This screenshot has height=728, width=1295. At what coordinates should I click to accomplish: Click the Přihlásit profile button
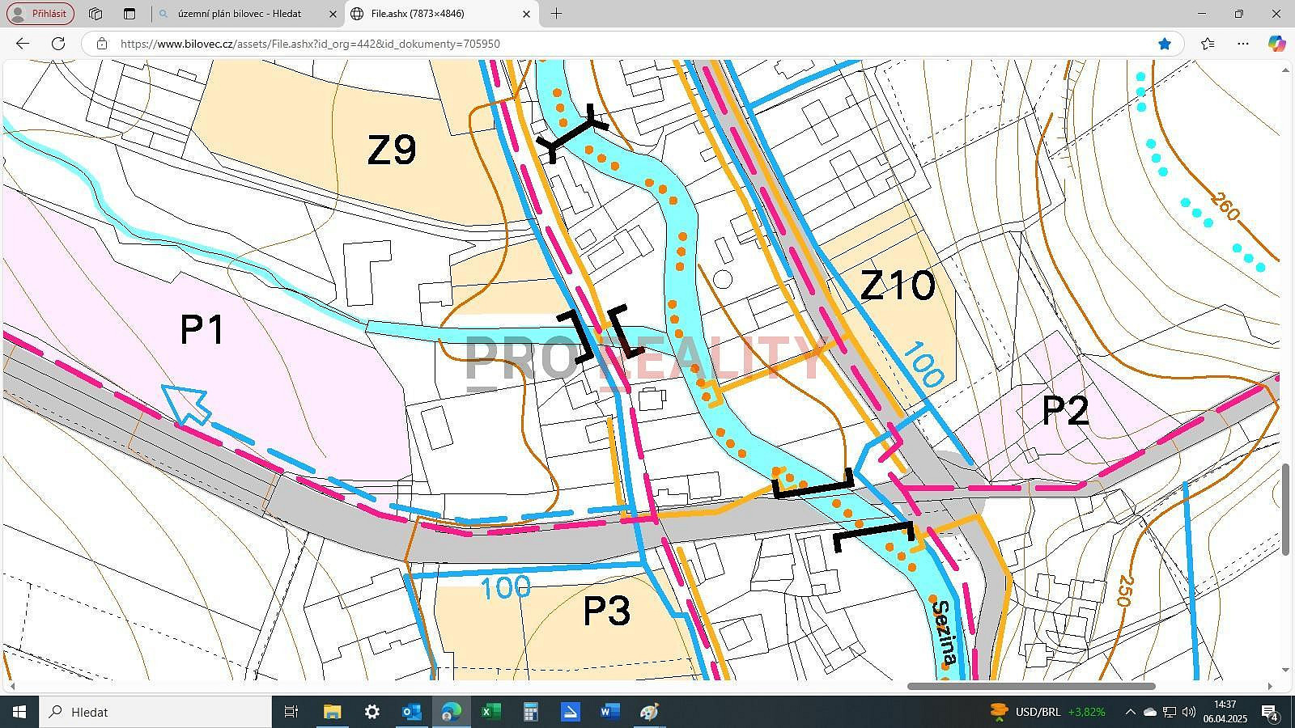click(x=40, y=14)
